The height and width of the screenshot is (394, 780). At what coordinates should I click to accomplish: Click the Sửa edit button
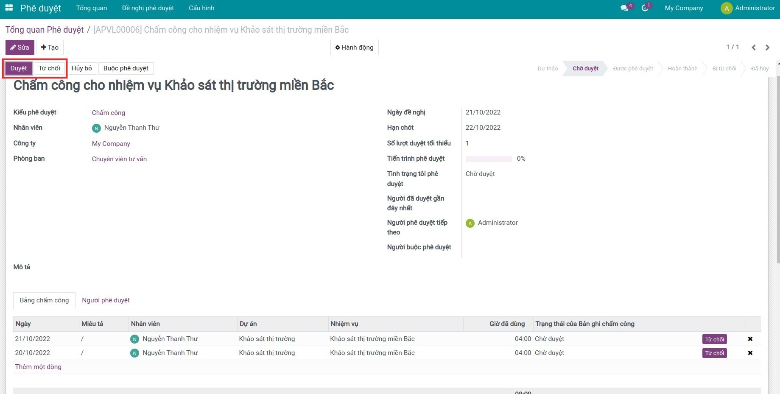click(20, 48)
